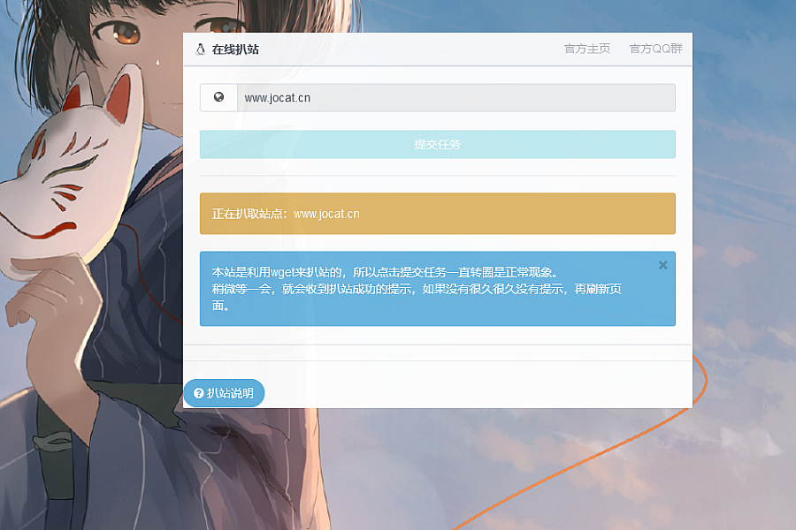
Task: Click the 在线扒站 site title
Action: (x=235, y=49)
